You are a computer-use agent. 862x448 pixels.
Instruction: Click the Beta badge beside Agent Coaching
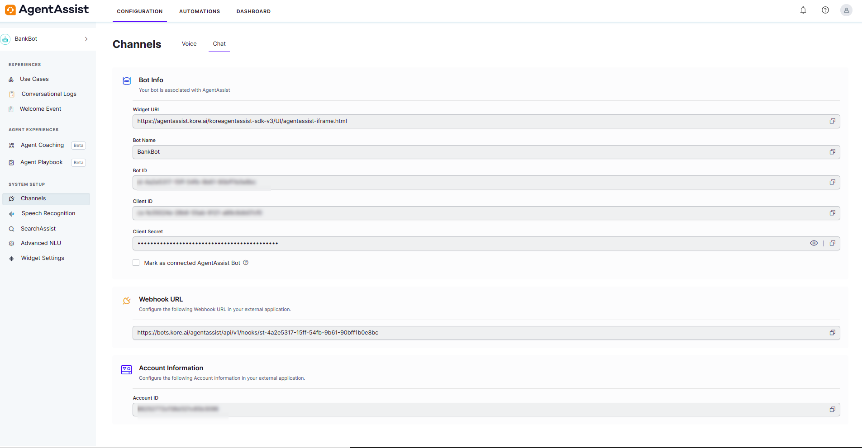pos(79,146)
